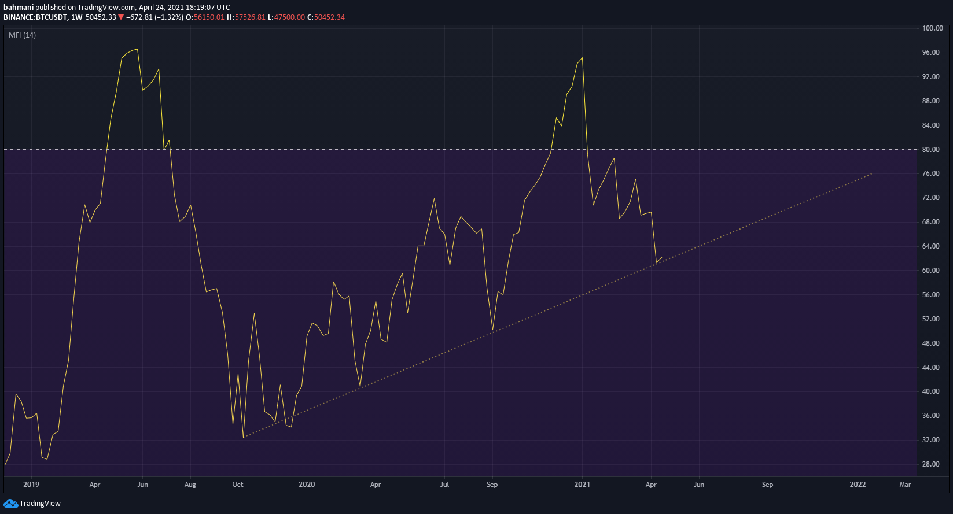The image size is (953, 514).
Task: Click the last price 50452.33
Action: [101, 17]
